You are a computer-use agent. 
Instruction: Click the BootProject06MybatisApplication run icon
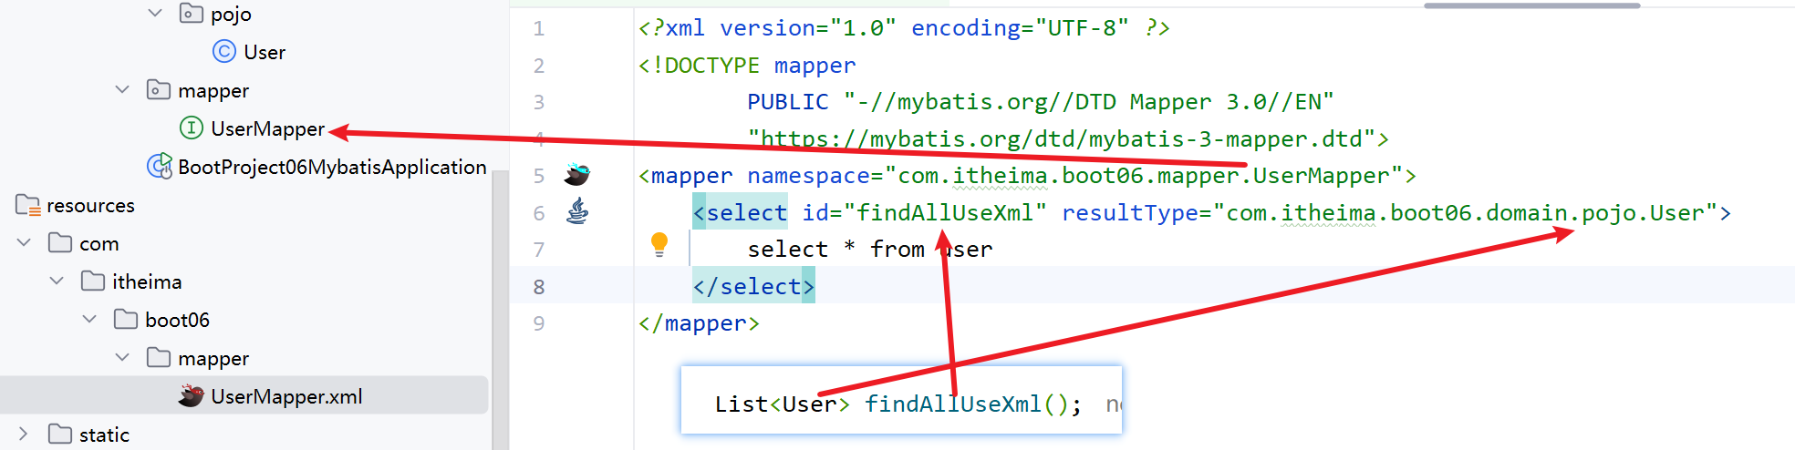[x=159, y=167]
